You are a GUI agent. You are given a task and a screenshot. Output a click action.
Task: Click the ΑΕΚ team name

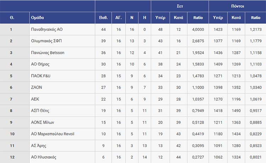pyautogui.click(x=35, y=99)
